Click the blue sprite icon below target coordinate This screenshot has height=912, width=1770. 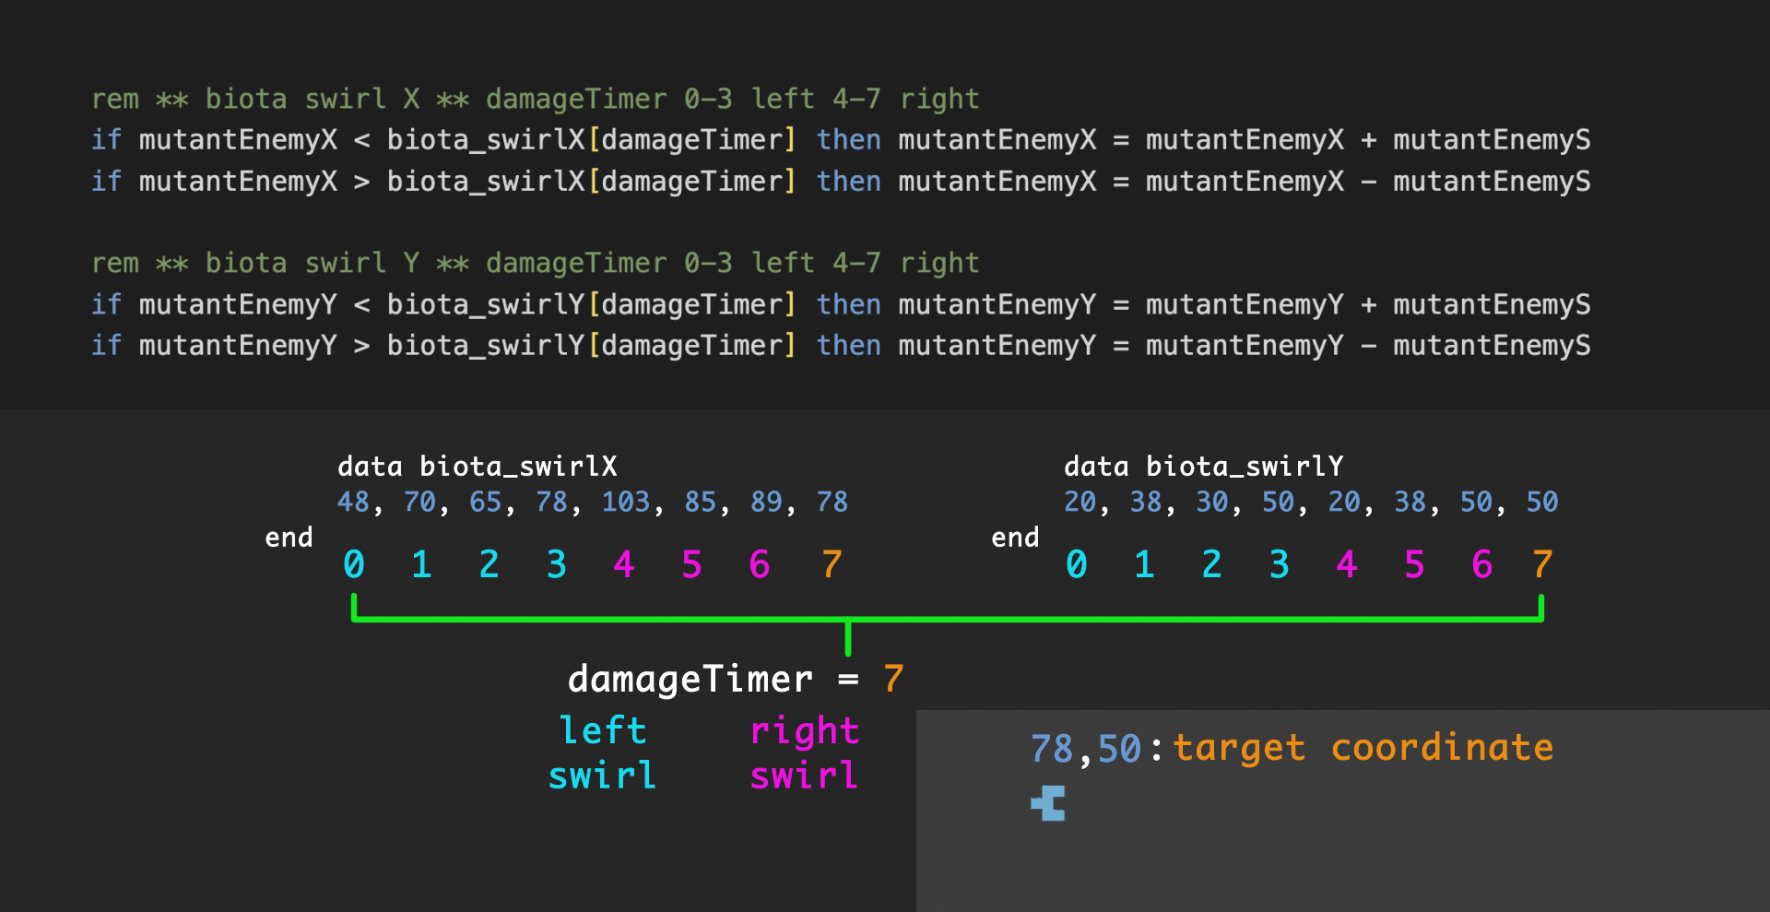coord(1047,803)
